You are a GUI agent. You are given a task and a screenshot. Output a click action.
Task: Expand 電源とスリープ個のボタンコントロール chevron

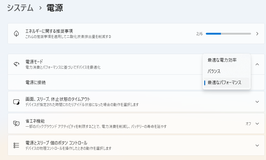coord(257,145)
